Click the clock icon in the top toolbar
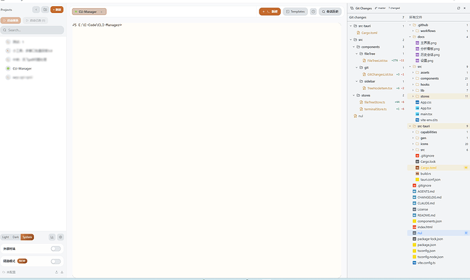470x280 pixels. [313, 12]
